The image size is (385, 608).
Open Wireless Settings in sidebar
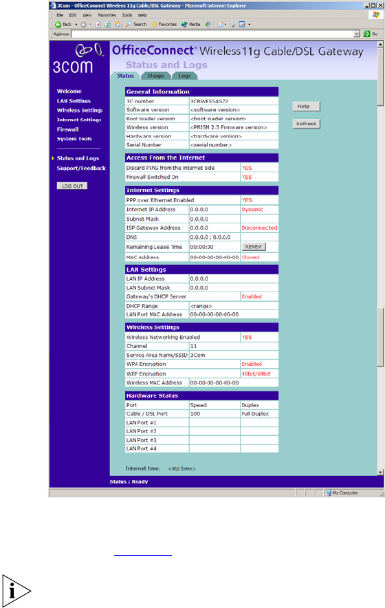pos(80,110)
